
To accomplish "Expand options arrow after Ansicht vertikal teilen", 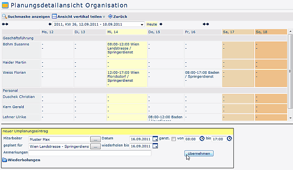I will [x=104, y=17].
